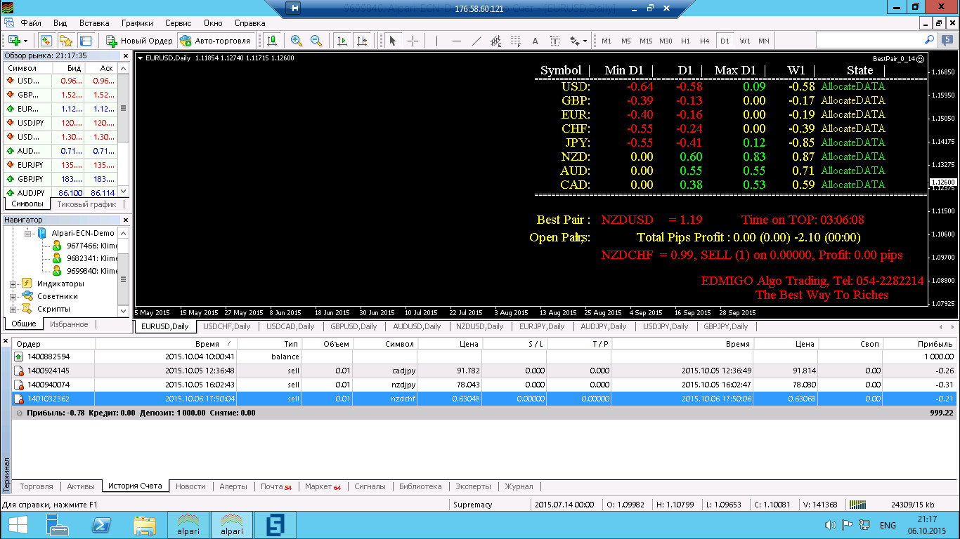Toggle the Terminal window toolbar icon
960x539 pixels.
tap(86, 41)
